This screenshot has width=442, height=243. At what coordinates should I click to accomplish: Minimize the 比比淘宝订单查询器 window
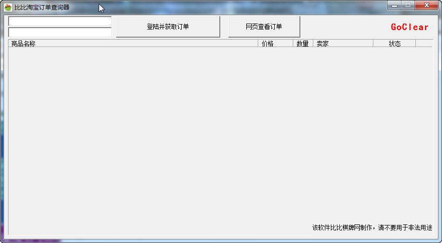click(x=394, y=6)
